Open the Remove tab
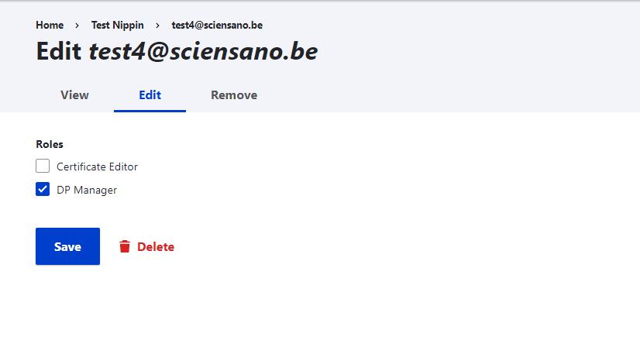This screenshot has width=640, height=347. pyautogui.click(x=234, y=95)
